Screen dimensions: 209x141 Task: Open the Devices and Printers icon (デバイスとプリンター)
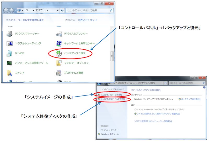[x=59, y=34]
